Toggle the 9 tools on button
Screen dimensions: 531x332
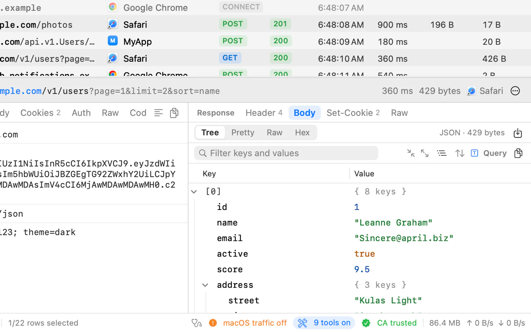pyautogui.click(x=324, y=323)
